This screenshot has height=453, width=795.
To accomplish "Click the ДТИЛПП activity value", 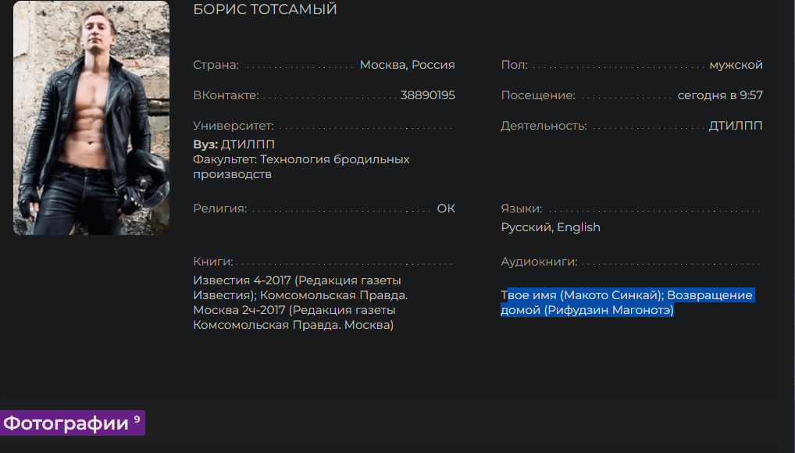I will coord(735,125).
